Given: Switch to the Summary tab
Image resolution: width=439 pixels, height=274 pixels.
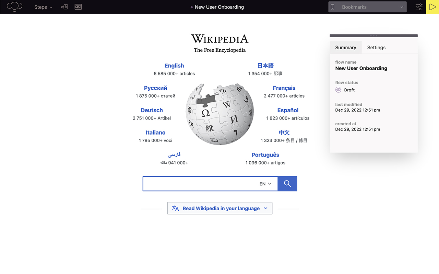Looking at the screenshot, I should [346, 48].
